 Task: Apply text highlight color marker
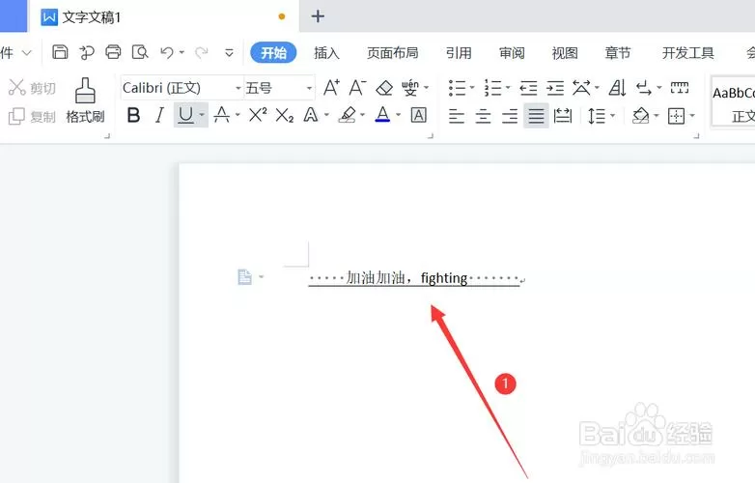[x=348, y=115]
